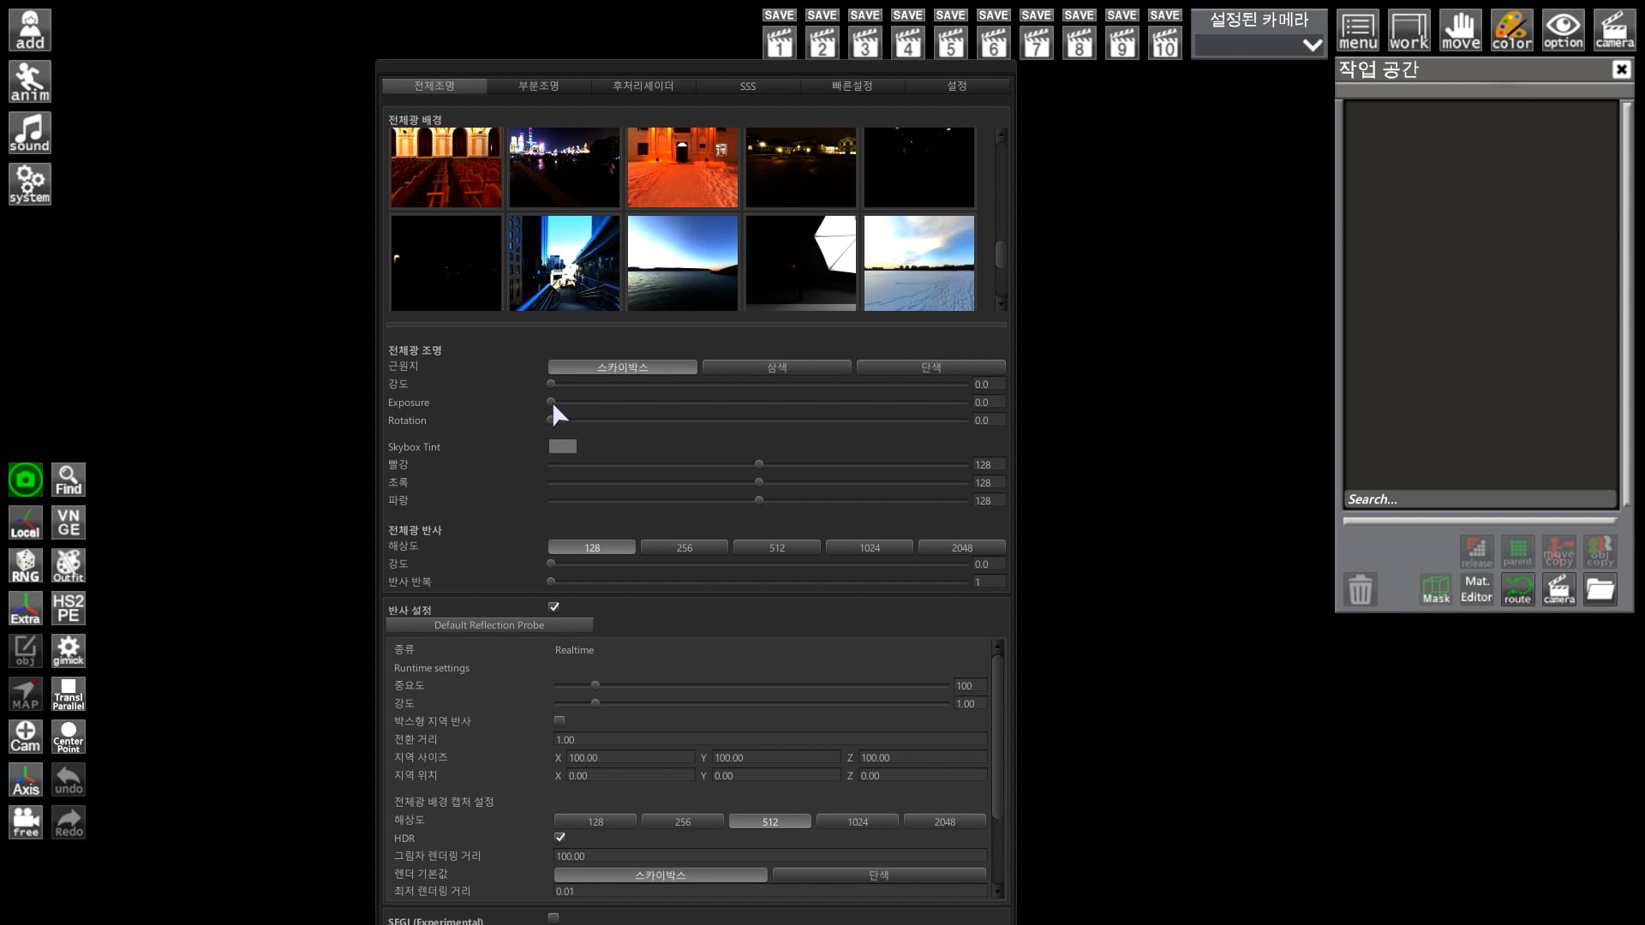1645x925 pixels.
Task: Click the Skybox Tint color swatch
Action: [563, 446]
